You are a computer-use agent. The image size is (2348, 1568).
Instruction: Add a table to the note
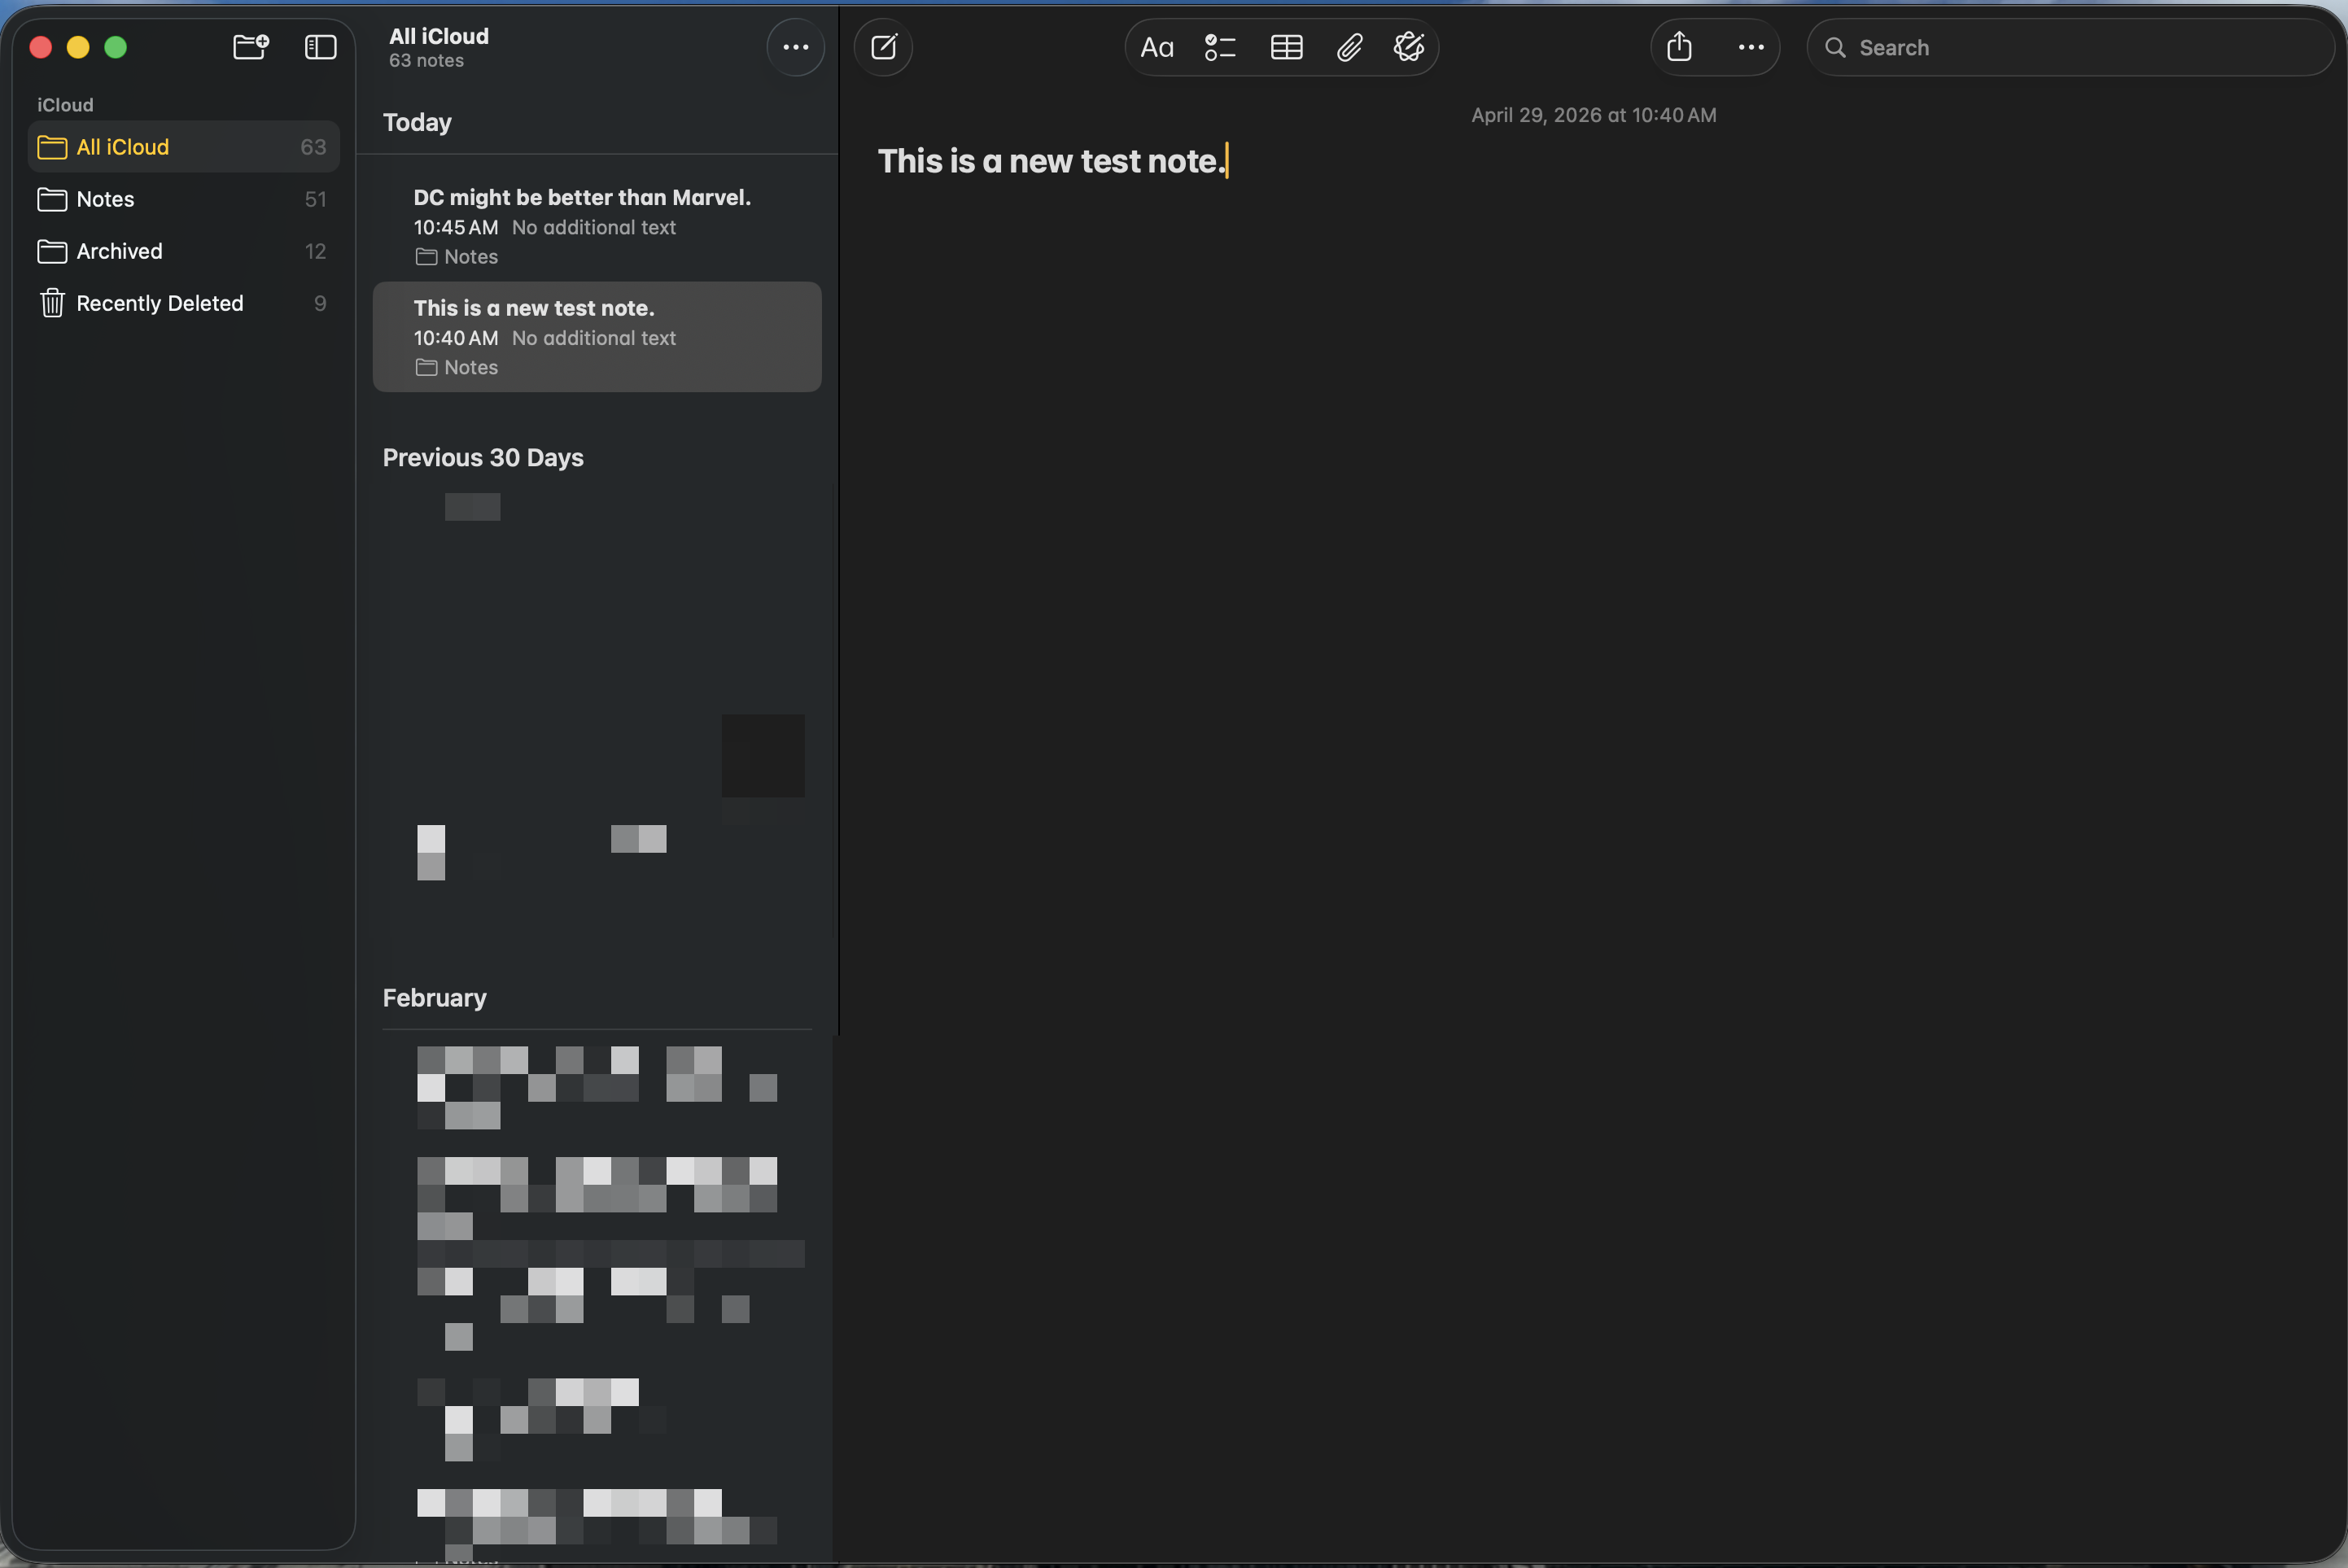(x=1286, y=47)
